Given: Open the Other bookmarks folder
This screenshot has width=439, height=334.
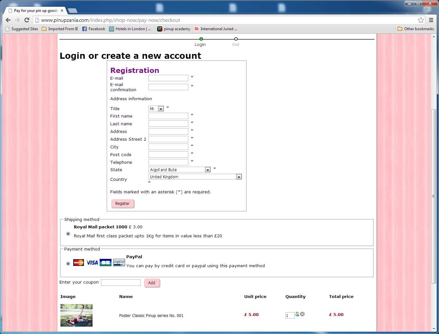Looking at the screenshot, I should (416, 29).
